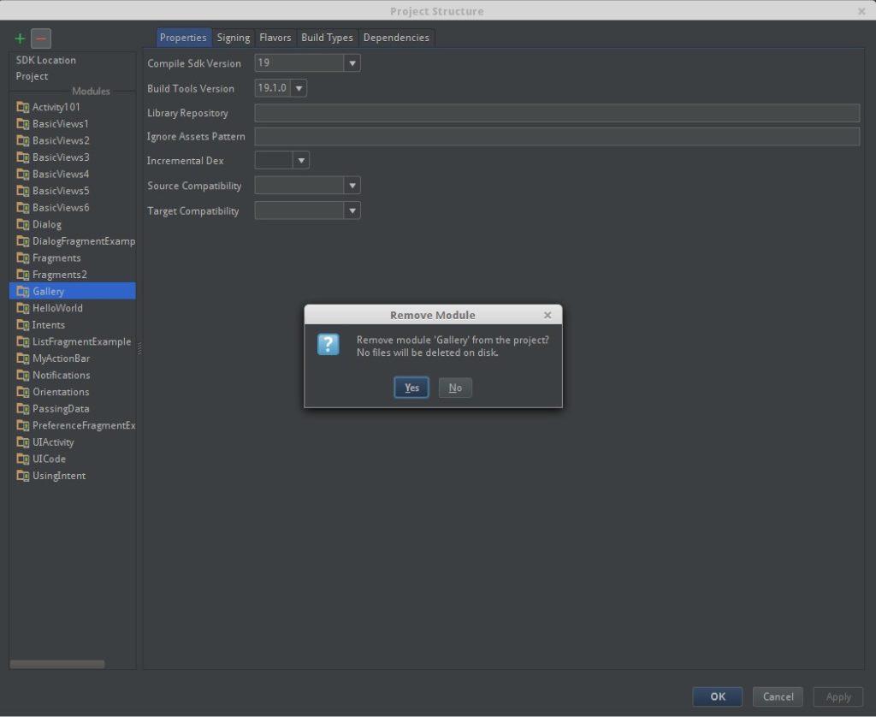Click the HelloWorld module folder icon
Viewport: 876px width, 717px height.
[23, 308]
